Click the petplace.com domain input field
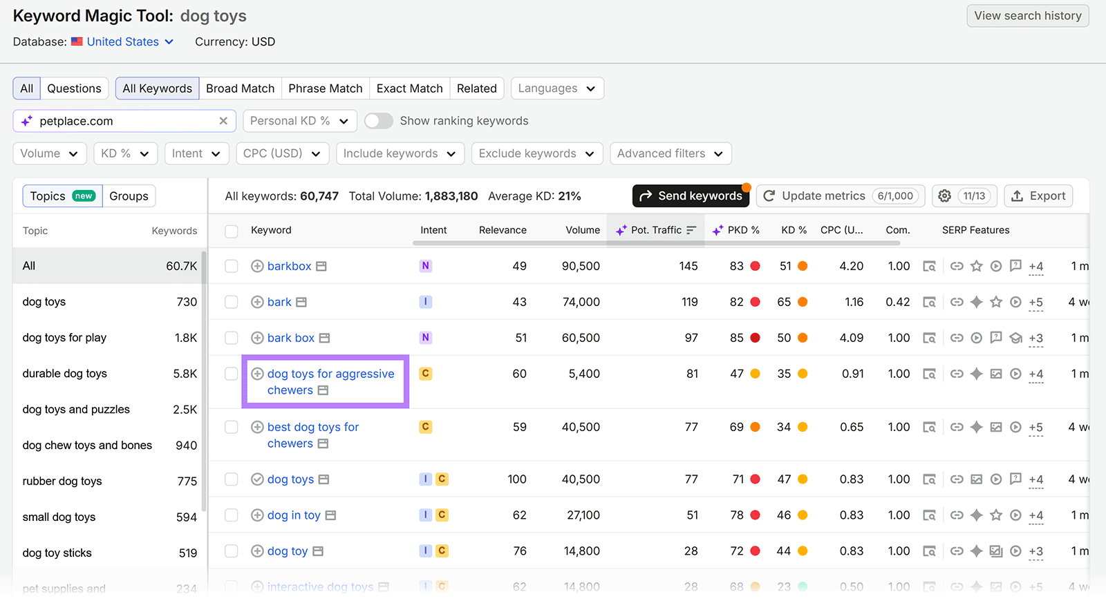 (124, 121)
